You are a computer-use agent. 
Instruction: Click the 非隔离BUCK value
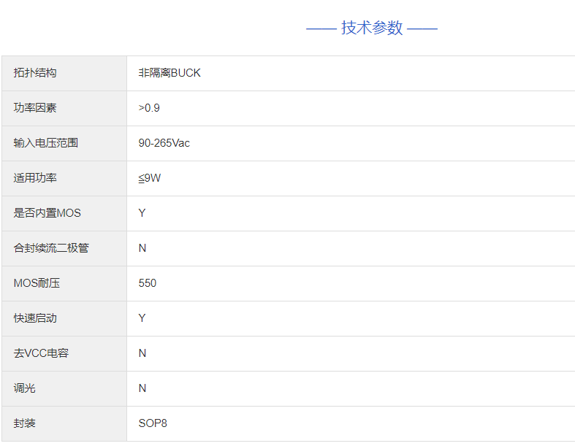pyautogui.click(x=170, y=73)
